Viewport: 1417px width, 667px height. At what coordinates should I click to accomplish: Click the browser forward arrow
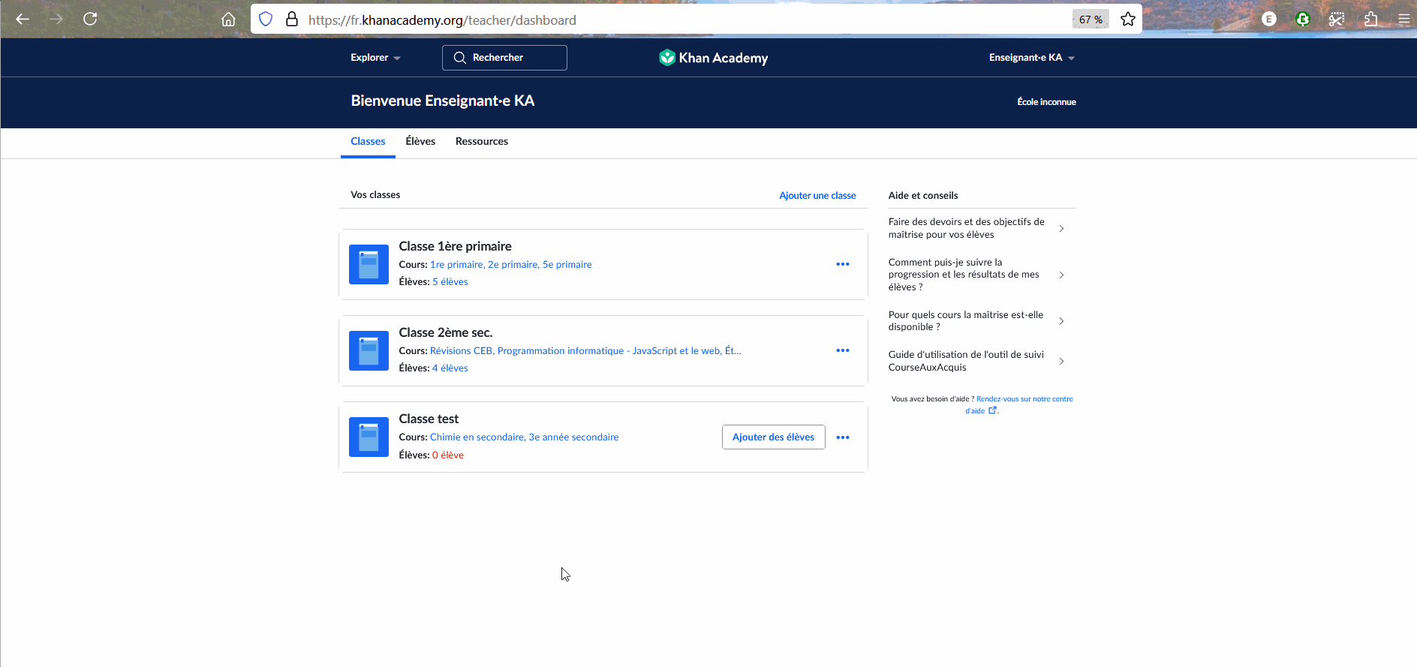[56, 20]
